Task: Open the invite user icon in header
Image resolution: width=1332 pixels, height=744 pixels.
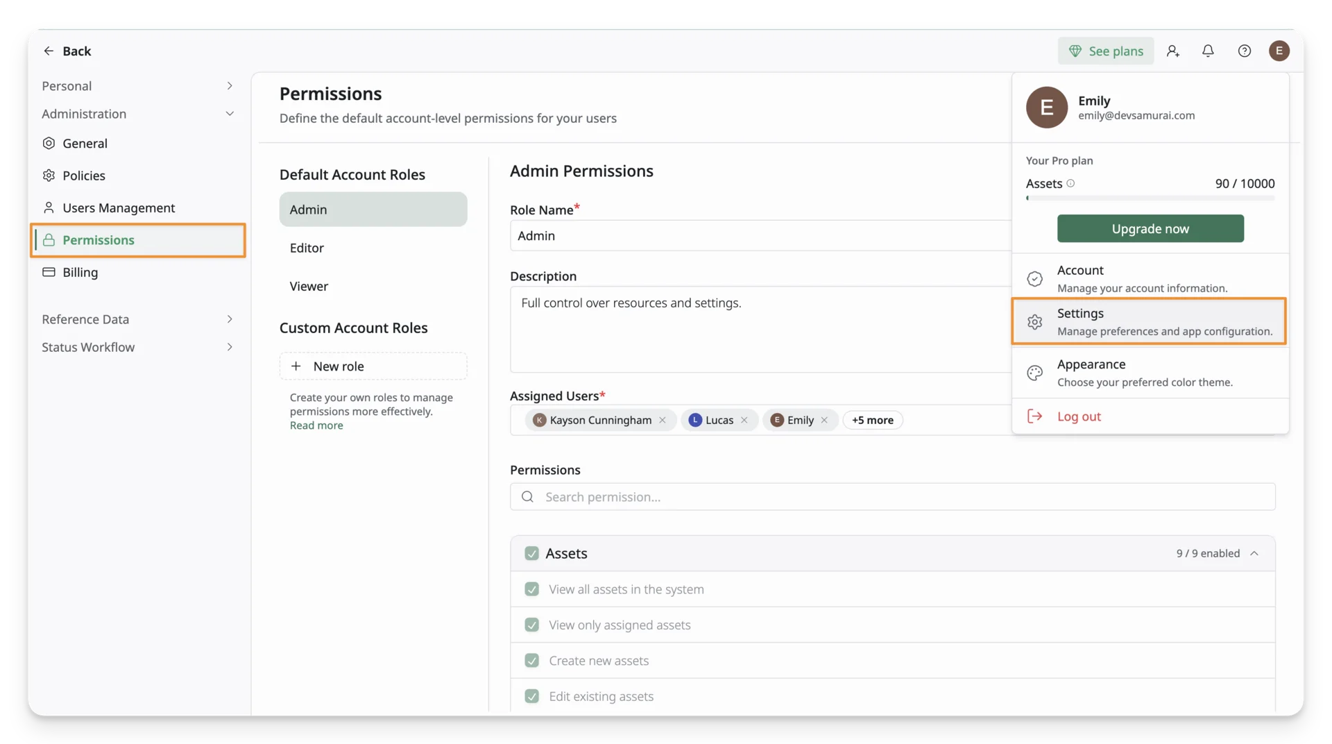Action: [1173, 51]
